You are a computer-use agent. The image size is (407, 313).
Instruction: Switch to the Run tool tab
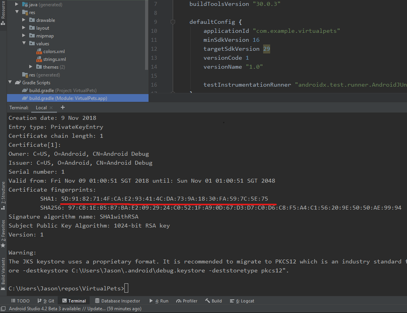(159, 301)
